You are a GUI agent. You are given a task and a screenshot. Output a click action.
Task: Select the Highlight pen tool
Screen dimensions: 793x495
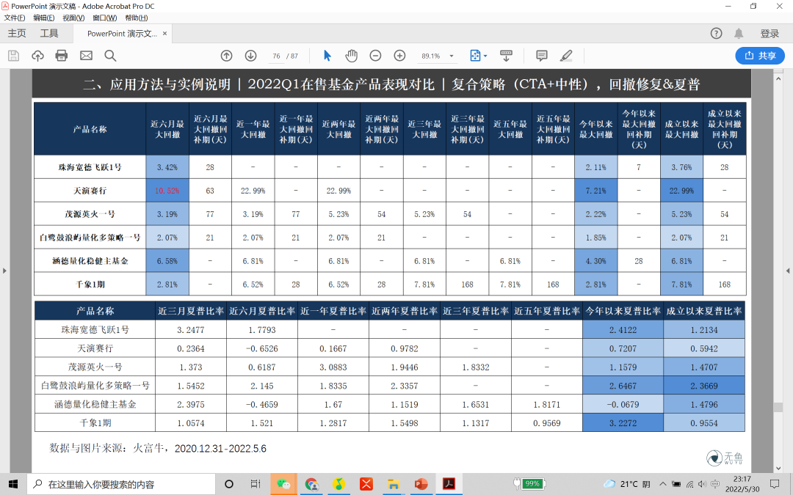(566, 56)
